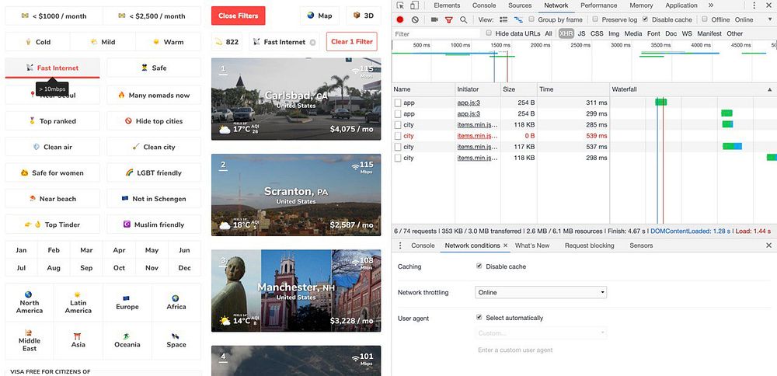Select the Warm temperature filter
The height and width of the screenshot is (376, 777).
coord(168,42)
